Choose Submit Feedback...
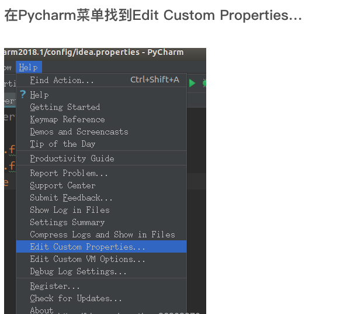The image size is (354, 314). point(102,198)
